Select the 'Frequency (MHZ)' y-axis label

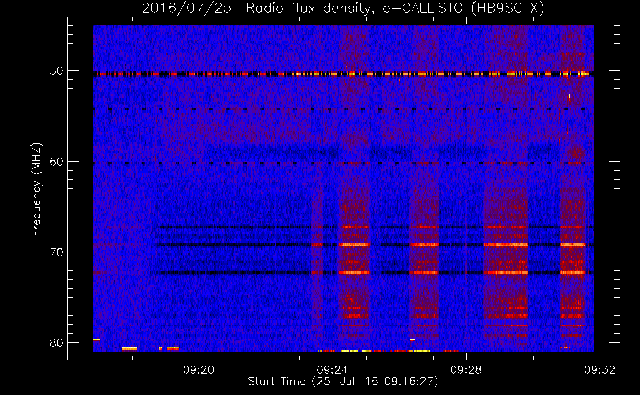point(36,189)
